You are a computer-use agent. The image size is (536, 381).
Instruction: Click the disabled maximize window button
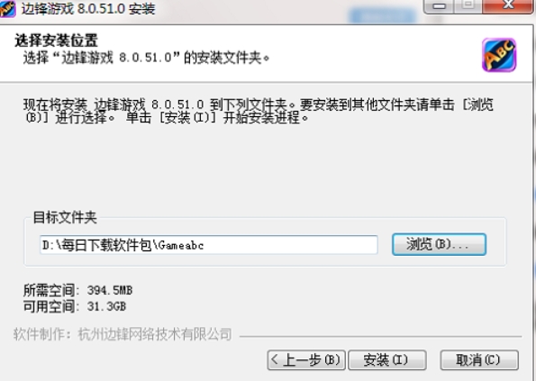click(x=468, y=5)
